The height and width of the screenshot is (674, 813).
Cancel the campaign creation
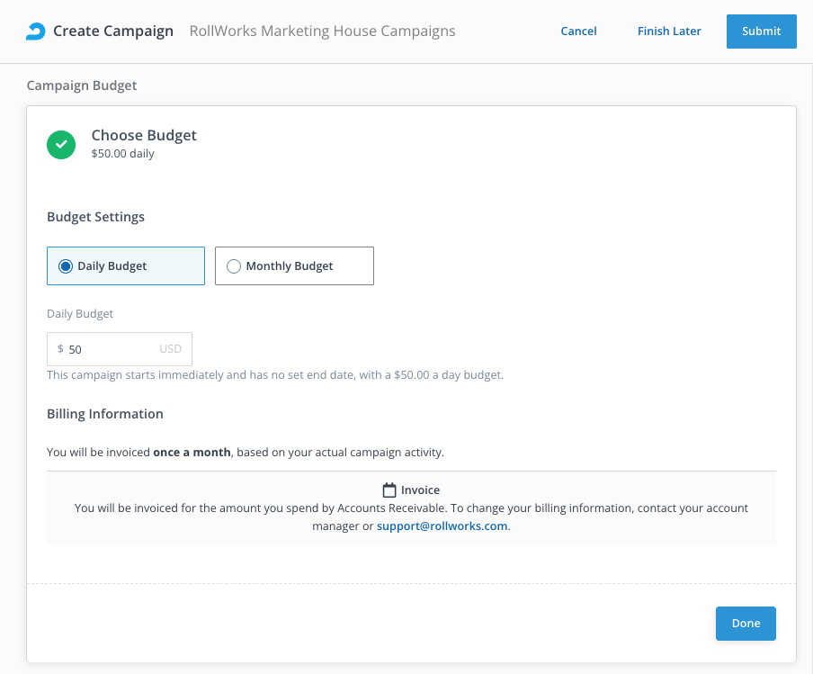pos(578,31)
